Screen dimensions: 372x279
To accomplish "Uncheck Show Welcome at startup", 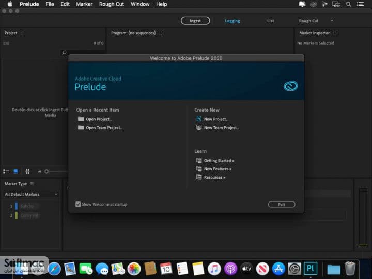I will (x=78, y=204).
